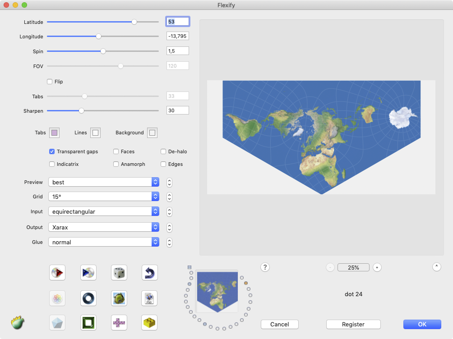
Task: Enable the Flip checkbox
Action: [50, 82]
